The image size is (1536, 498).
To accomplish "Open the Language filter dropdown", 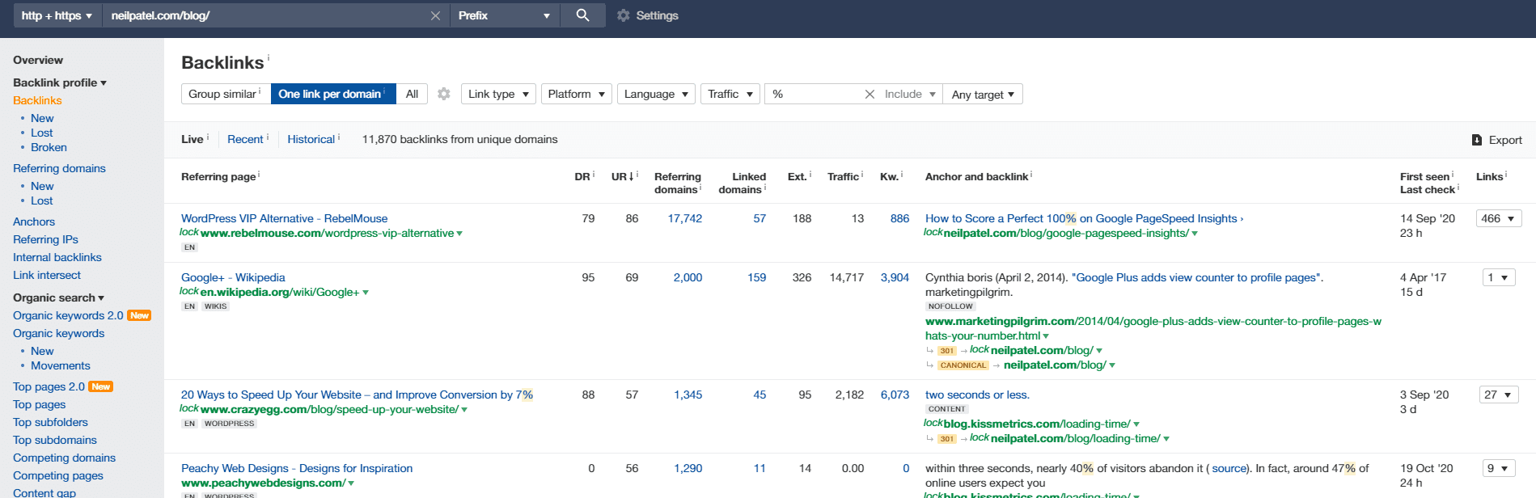I will click(656, 94).
